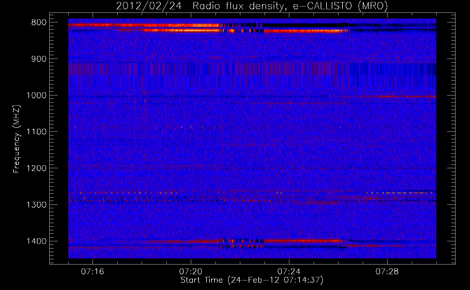Screen dimensions: 470x290
Task: Select the 800 frequency axis label
Action: click(39, 23)
